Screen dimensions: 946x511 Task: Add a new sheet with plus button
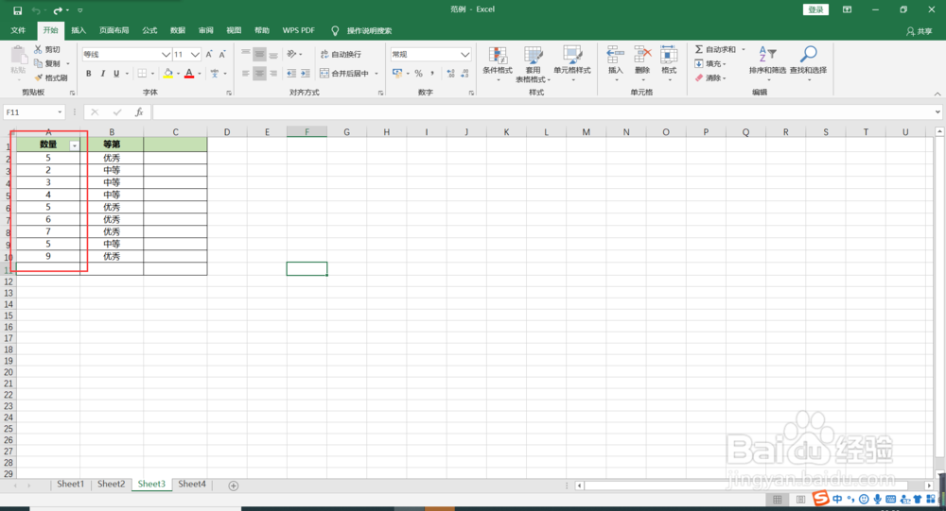point(234,485)
